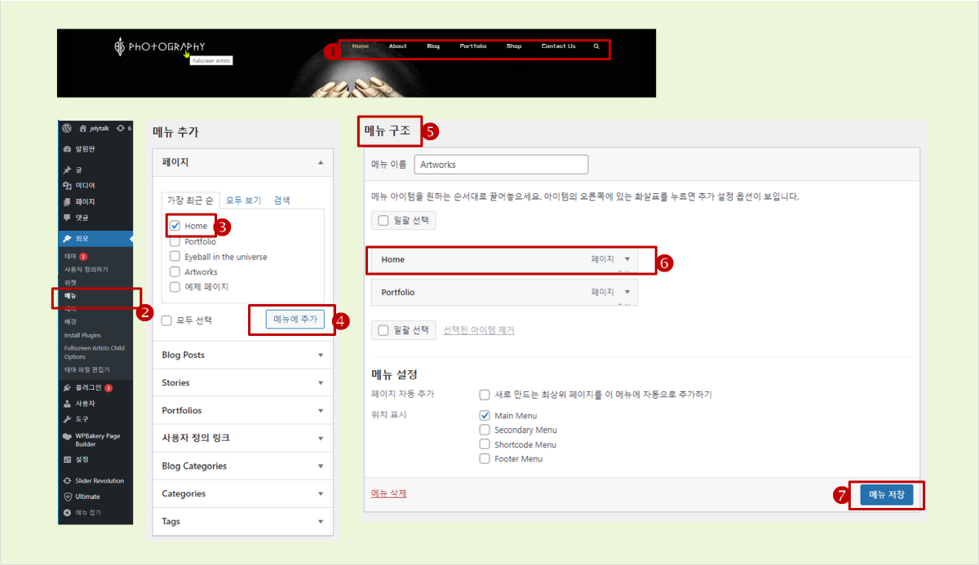Switch to the 모두 보기 tab

243,201
